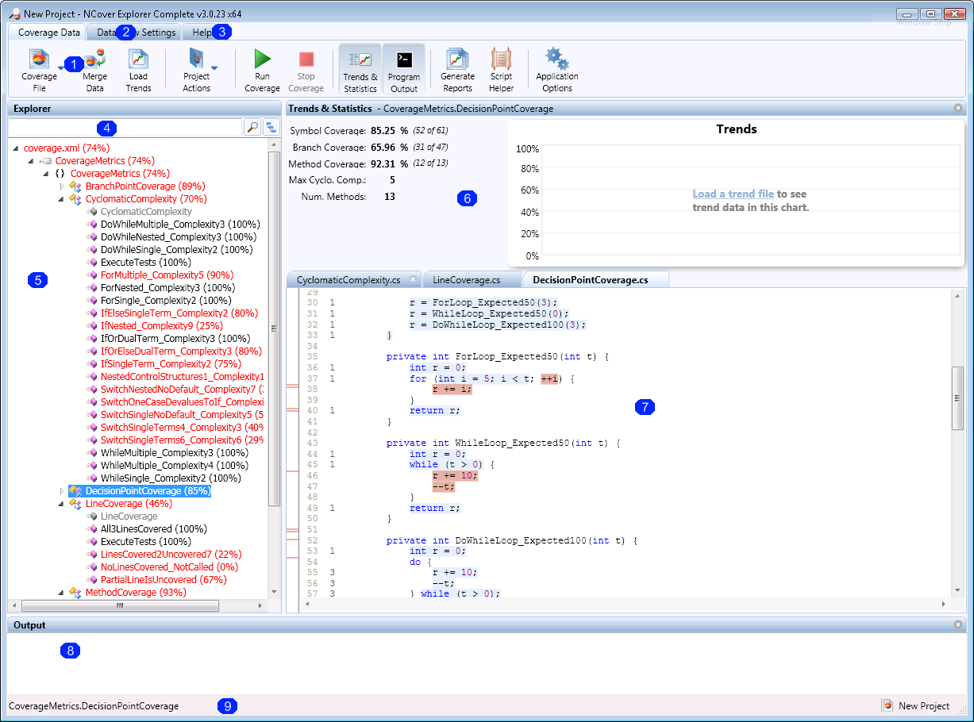Open the Project Actions dropdown arrow
The width and height of the screenshot is (974, 722).
[x=214, y=68]
